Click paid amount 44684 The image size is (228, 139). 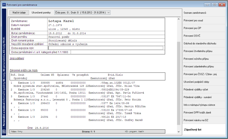tap(59, 83)
